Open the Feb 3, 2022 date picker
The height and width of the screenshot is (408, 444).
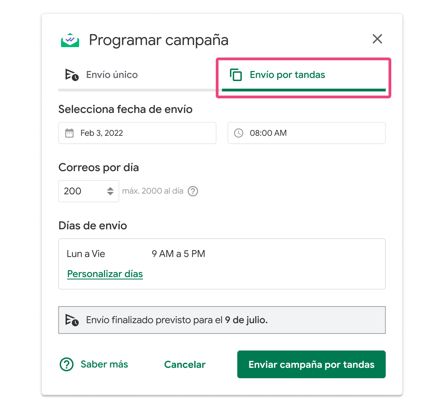[137, 133]
